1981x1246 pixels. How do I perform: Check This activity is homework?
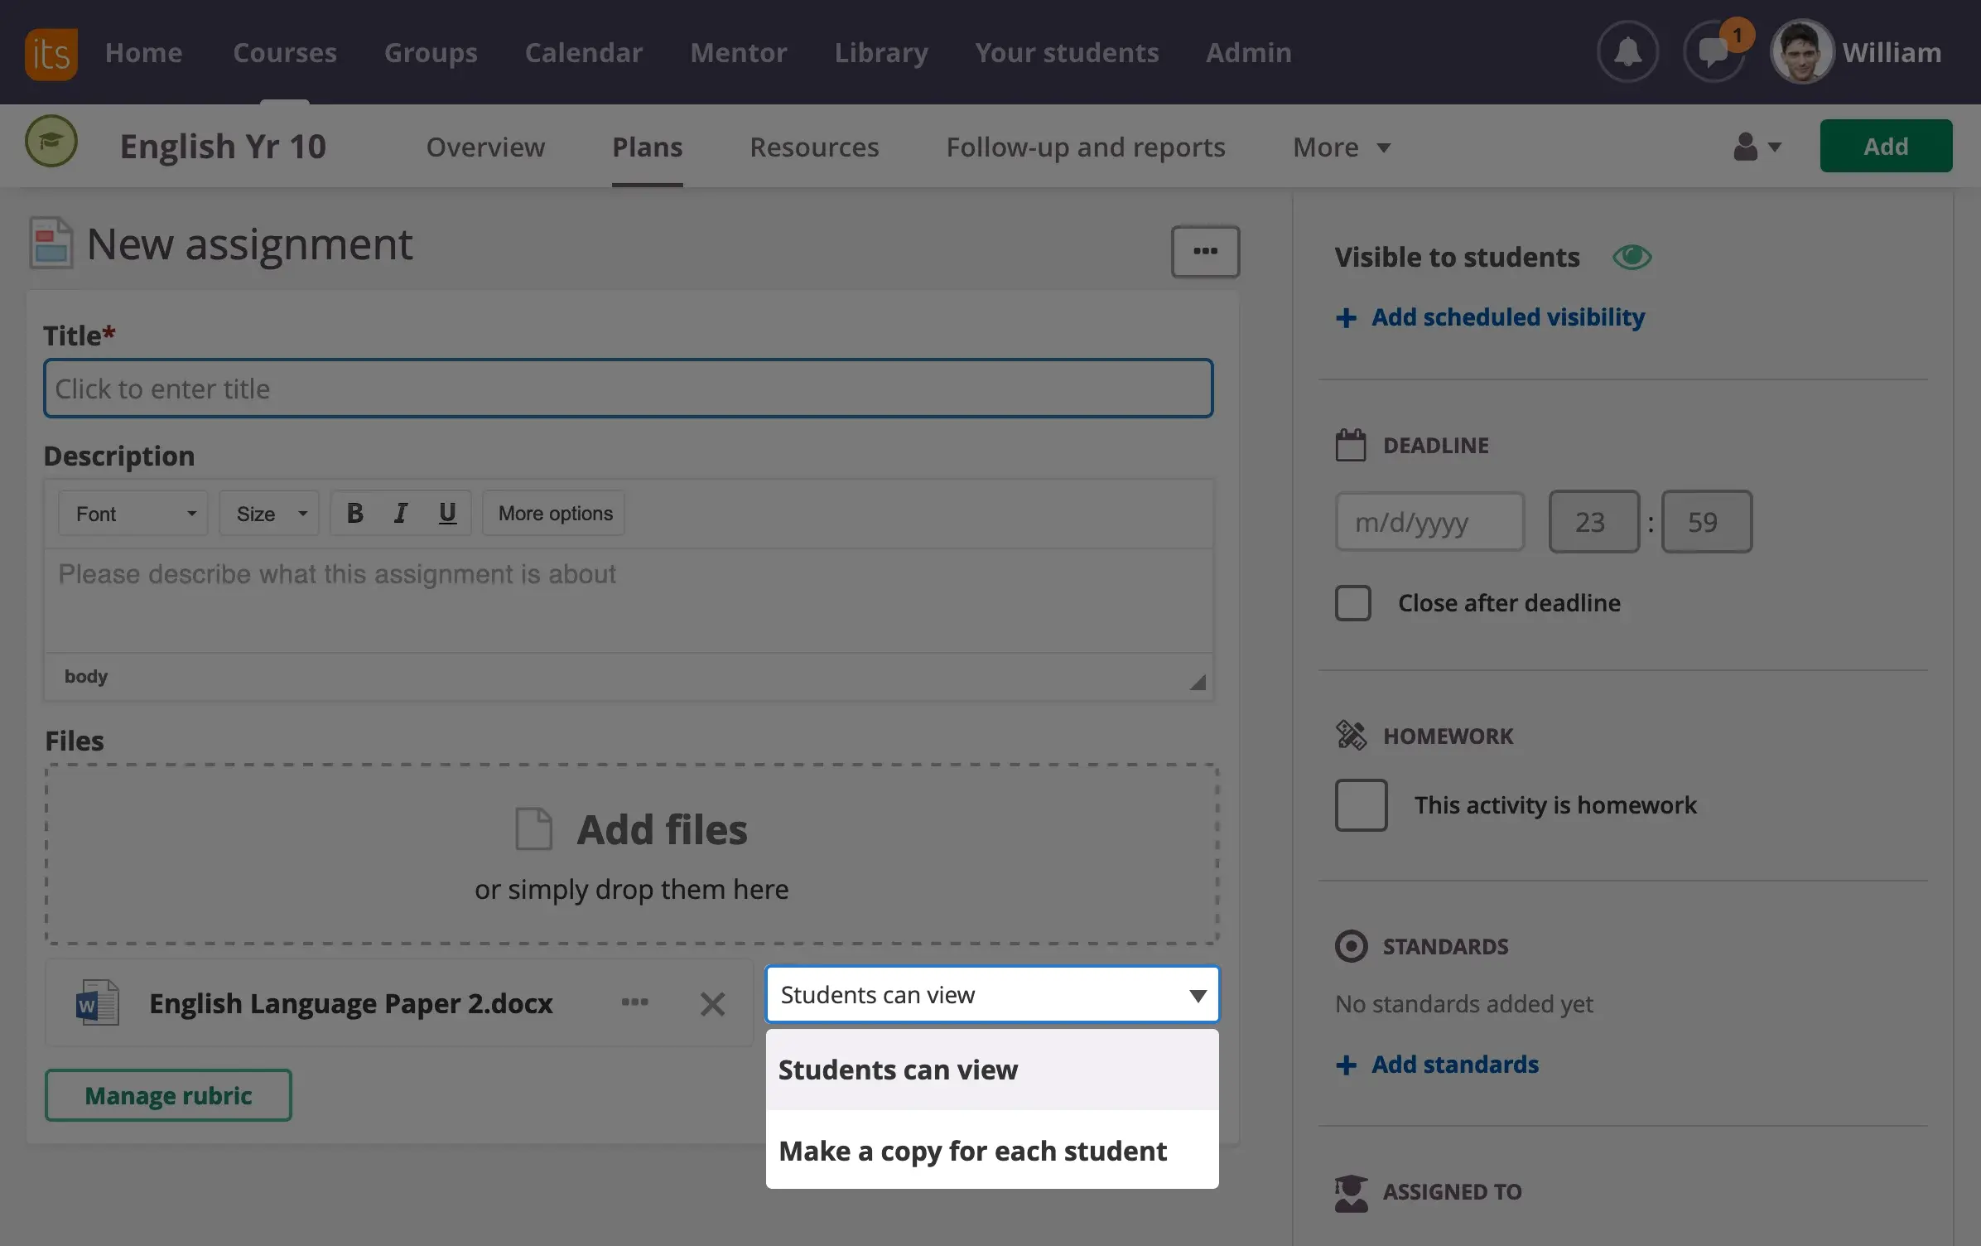tap(1361, 805)
